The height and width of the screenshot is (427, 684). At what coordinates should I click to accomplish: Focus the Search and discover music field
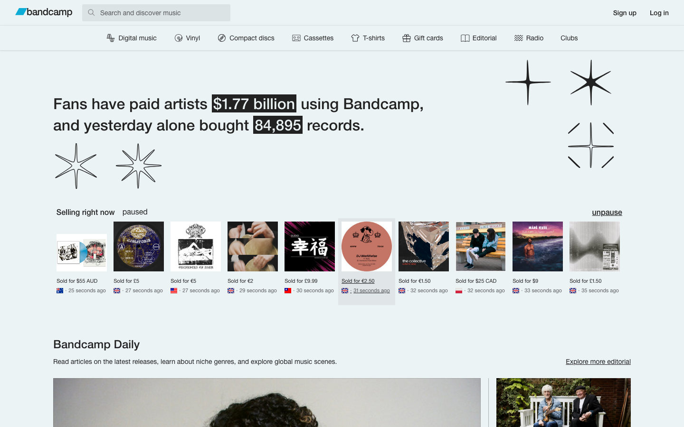[156, 13]
